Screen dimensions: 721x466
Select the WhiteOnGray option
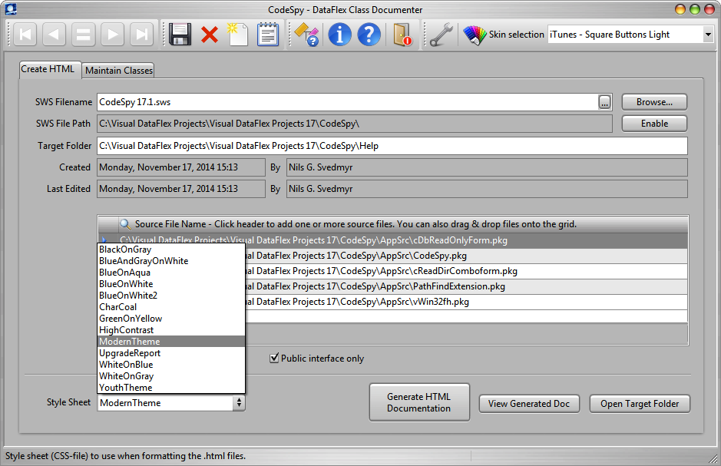tap(171, 376)
